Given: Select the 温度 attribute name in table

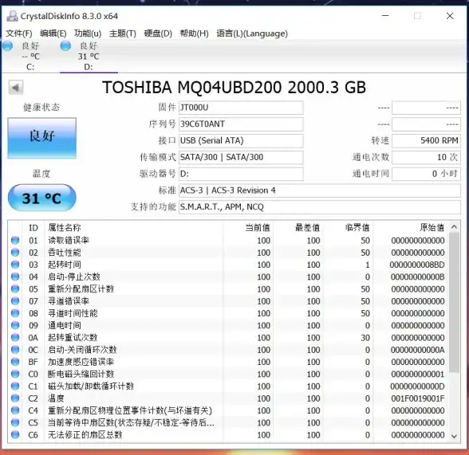Looking at the screenshot, I should 56,398.
